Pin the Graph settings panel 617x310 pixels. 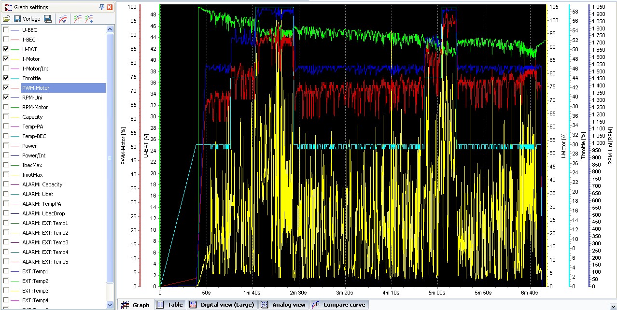coord(102,7)
